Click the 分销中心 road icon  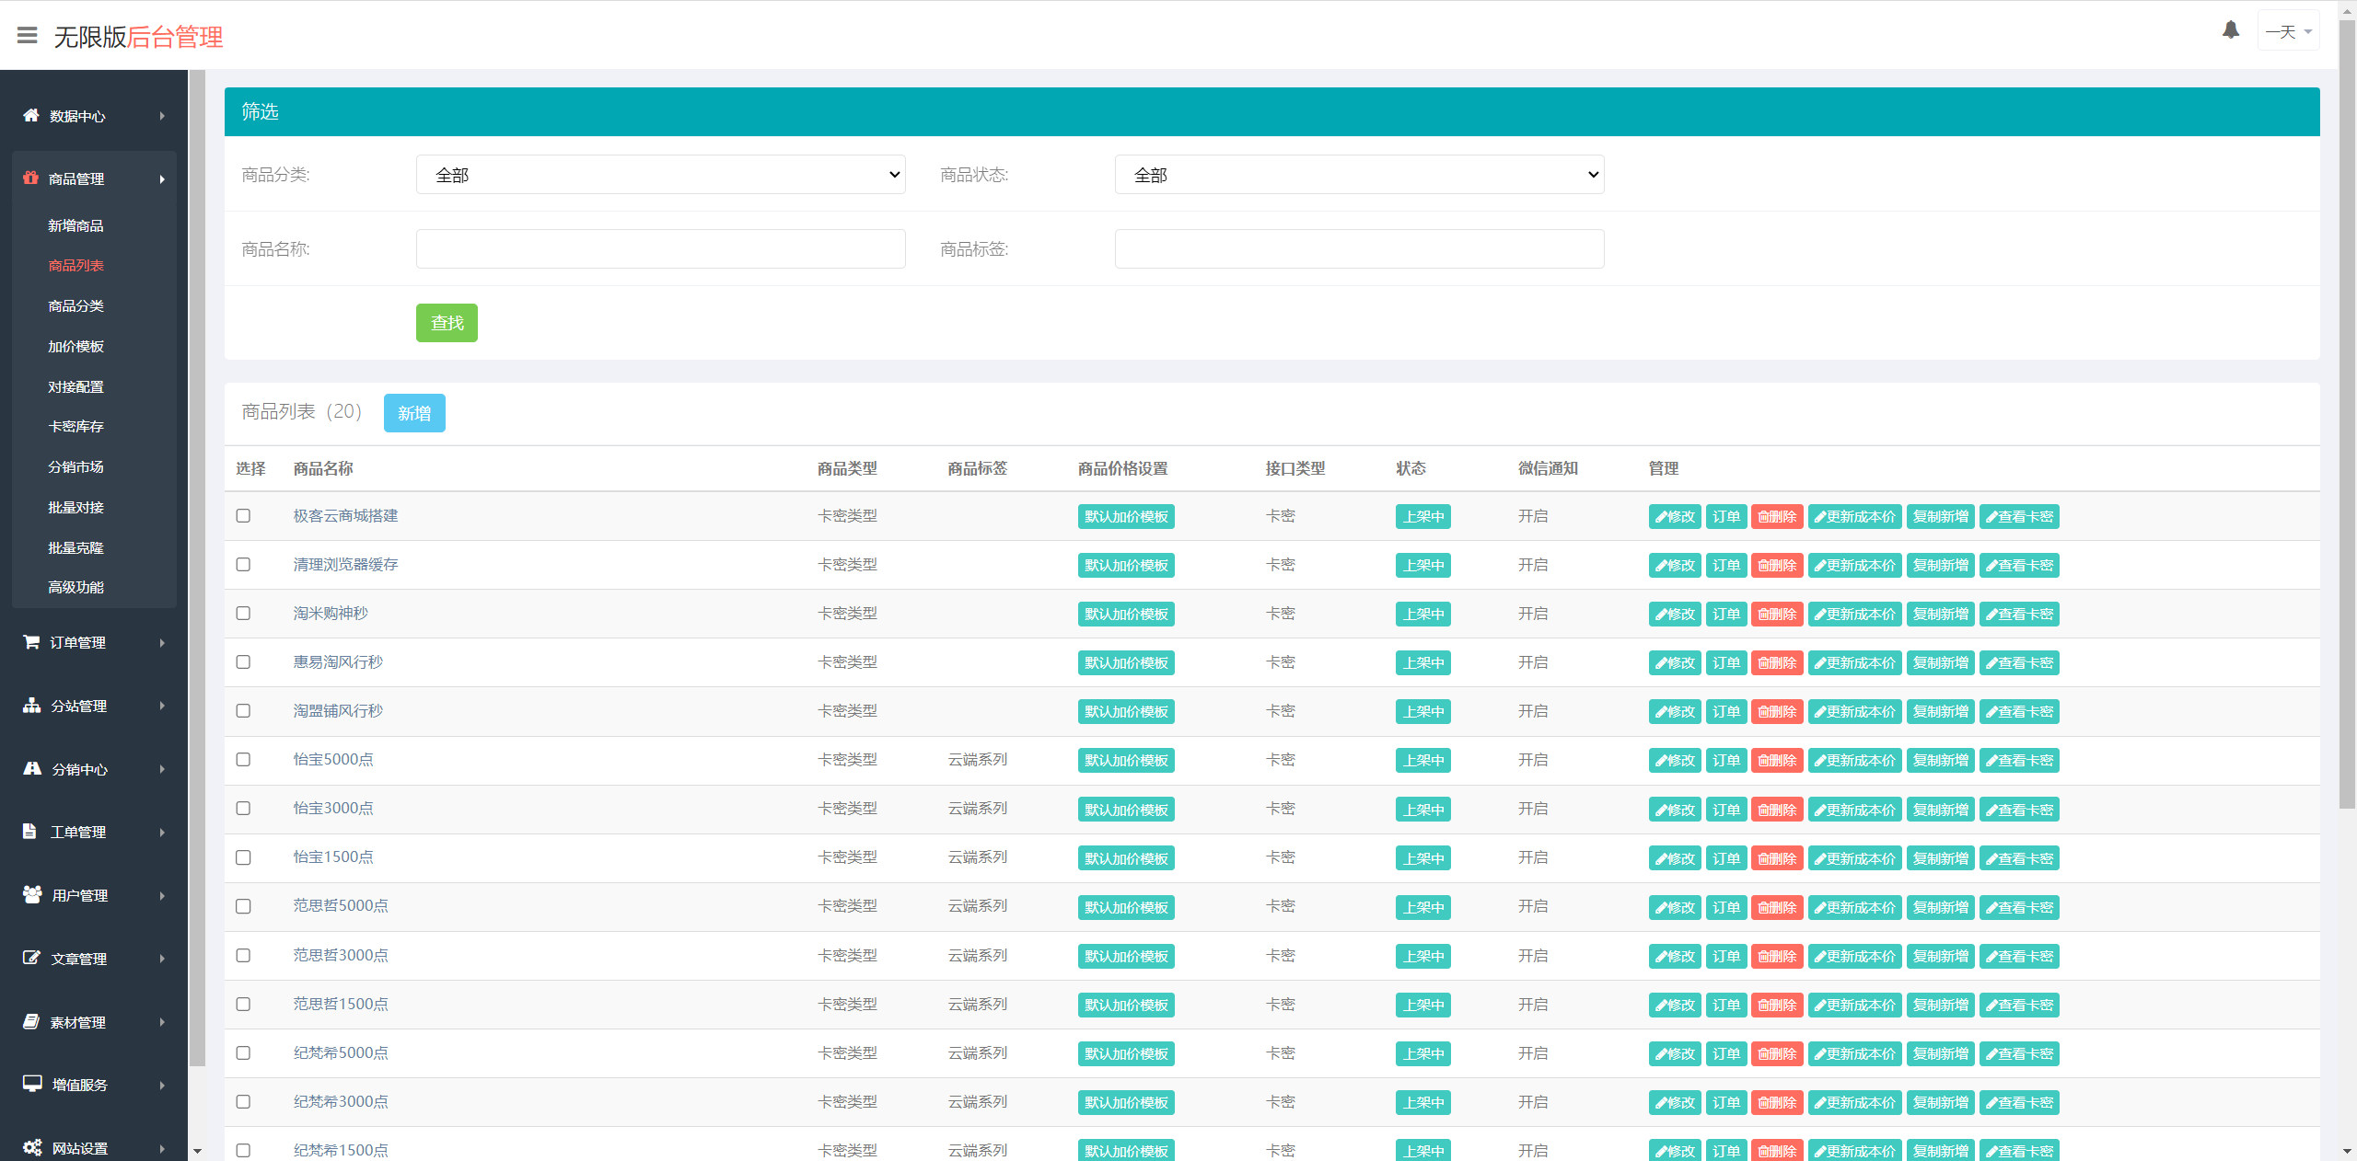coord(32,768)
